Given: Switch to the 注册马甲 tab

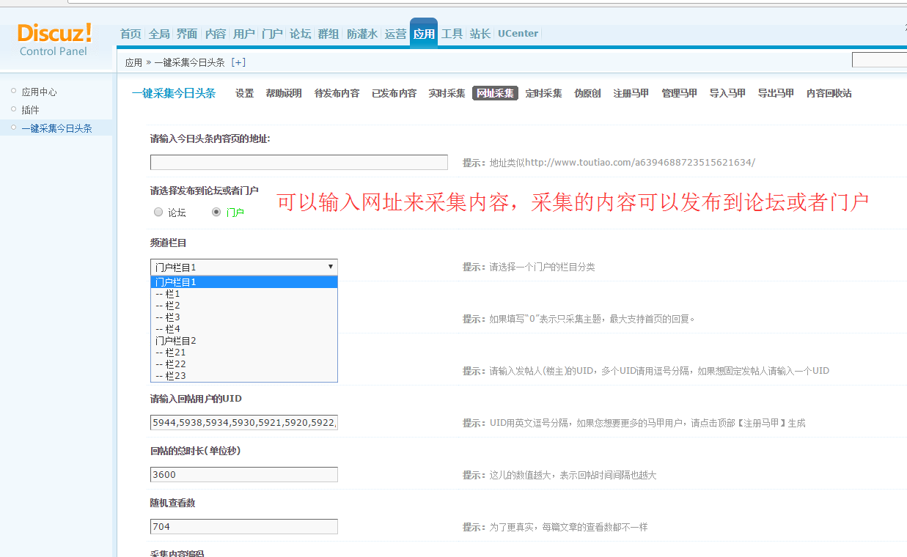Looking at the screenshot, I should tap(631, 93).
